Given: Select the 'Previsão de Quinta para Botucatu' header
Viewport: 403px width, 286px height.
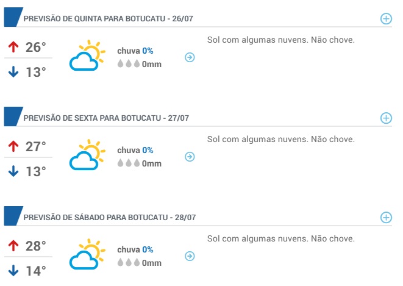Looking at the screenshot, I should tap(108, 19).
